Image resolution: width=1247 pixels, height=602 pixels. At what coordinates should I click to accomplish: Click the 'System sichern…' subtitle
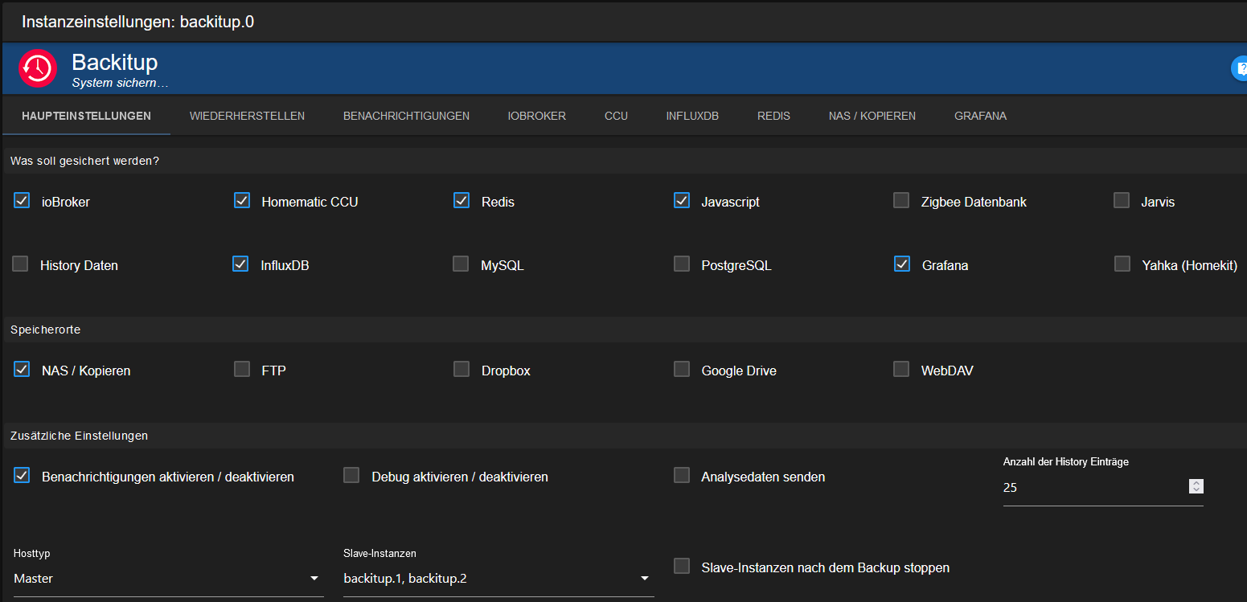pyautogui.click(x=120, y=82)
